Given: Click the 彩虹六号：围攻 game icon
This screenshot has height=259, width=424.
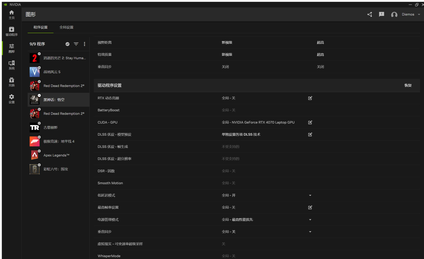Looking at the screenshot, I should [x=34, y=169].
